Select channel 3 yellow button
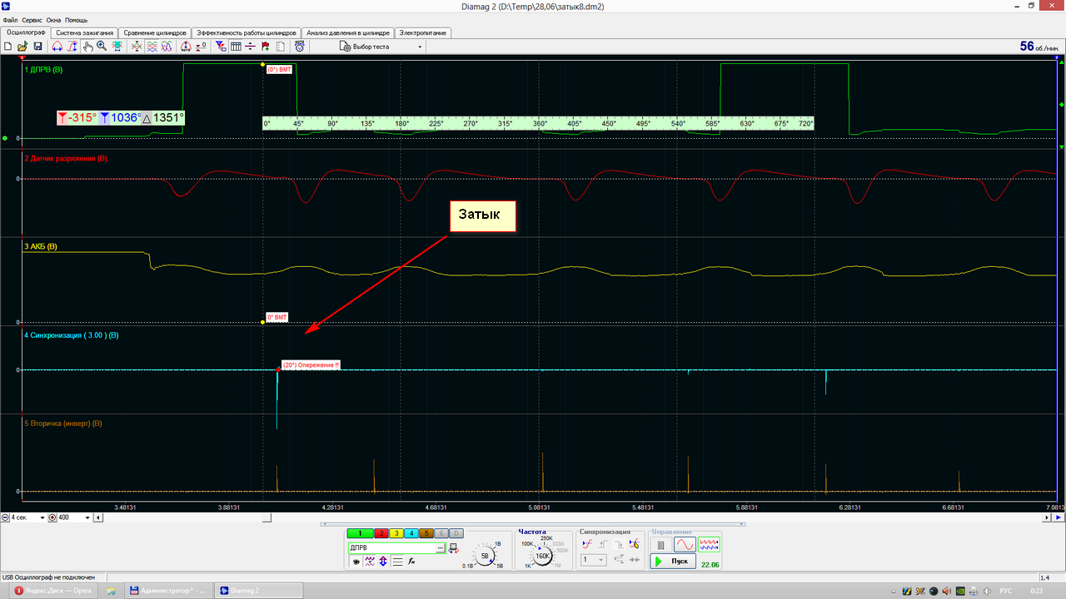The height and width of the screenshot is (599, 1066). (x=396, y=533)
